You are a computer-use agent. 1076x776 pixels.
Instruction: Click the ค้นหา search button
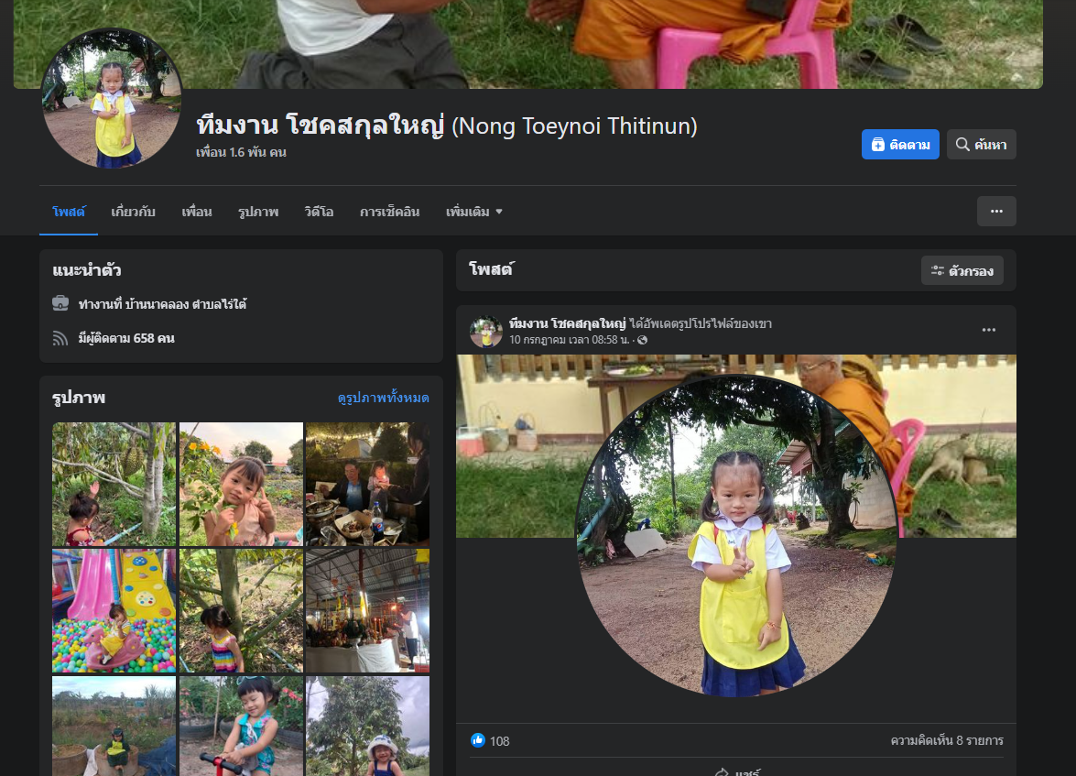[981, 145]
